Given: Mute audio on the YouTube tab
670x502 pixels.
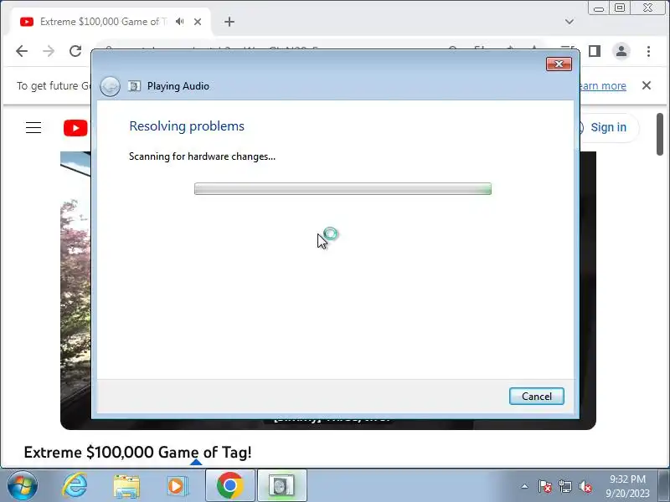Looking at the screenshot, I should tap(179, 22).
